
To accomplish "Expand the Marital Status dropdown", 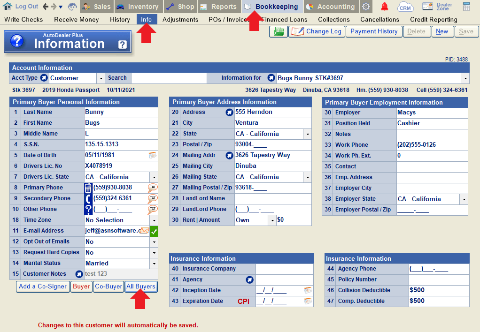I will tap(154, 264).
